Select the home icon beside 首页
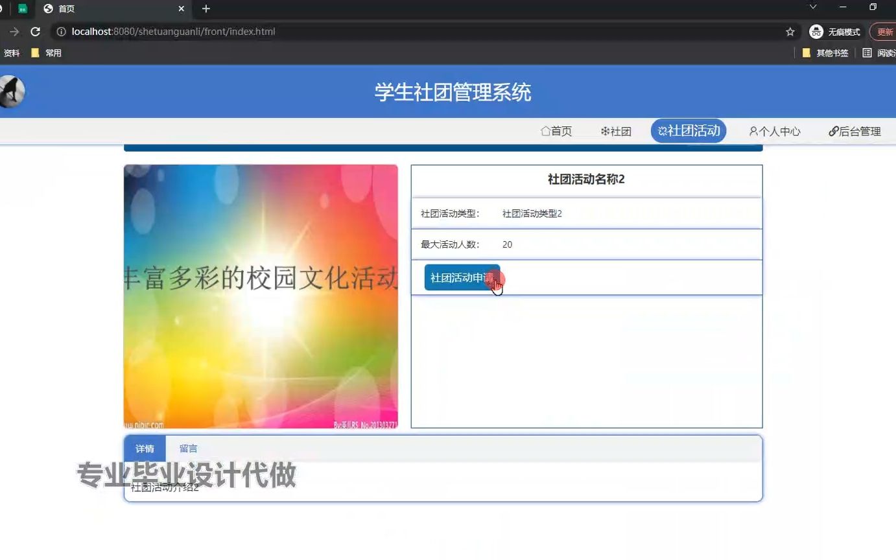Image resolution: width=896 pixels, height=560 pixels. 547,131
